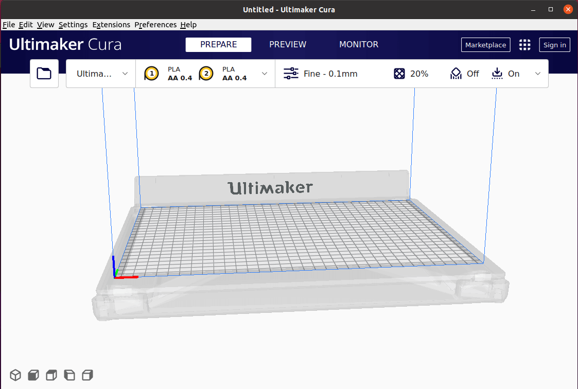This screenshot has height=389, width=578.
Task: Click the PLA AA 0.4 extruder 2 label
Action: [x=235, y=74]
